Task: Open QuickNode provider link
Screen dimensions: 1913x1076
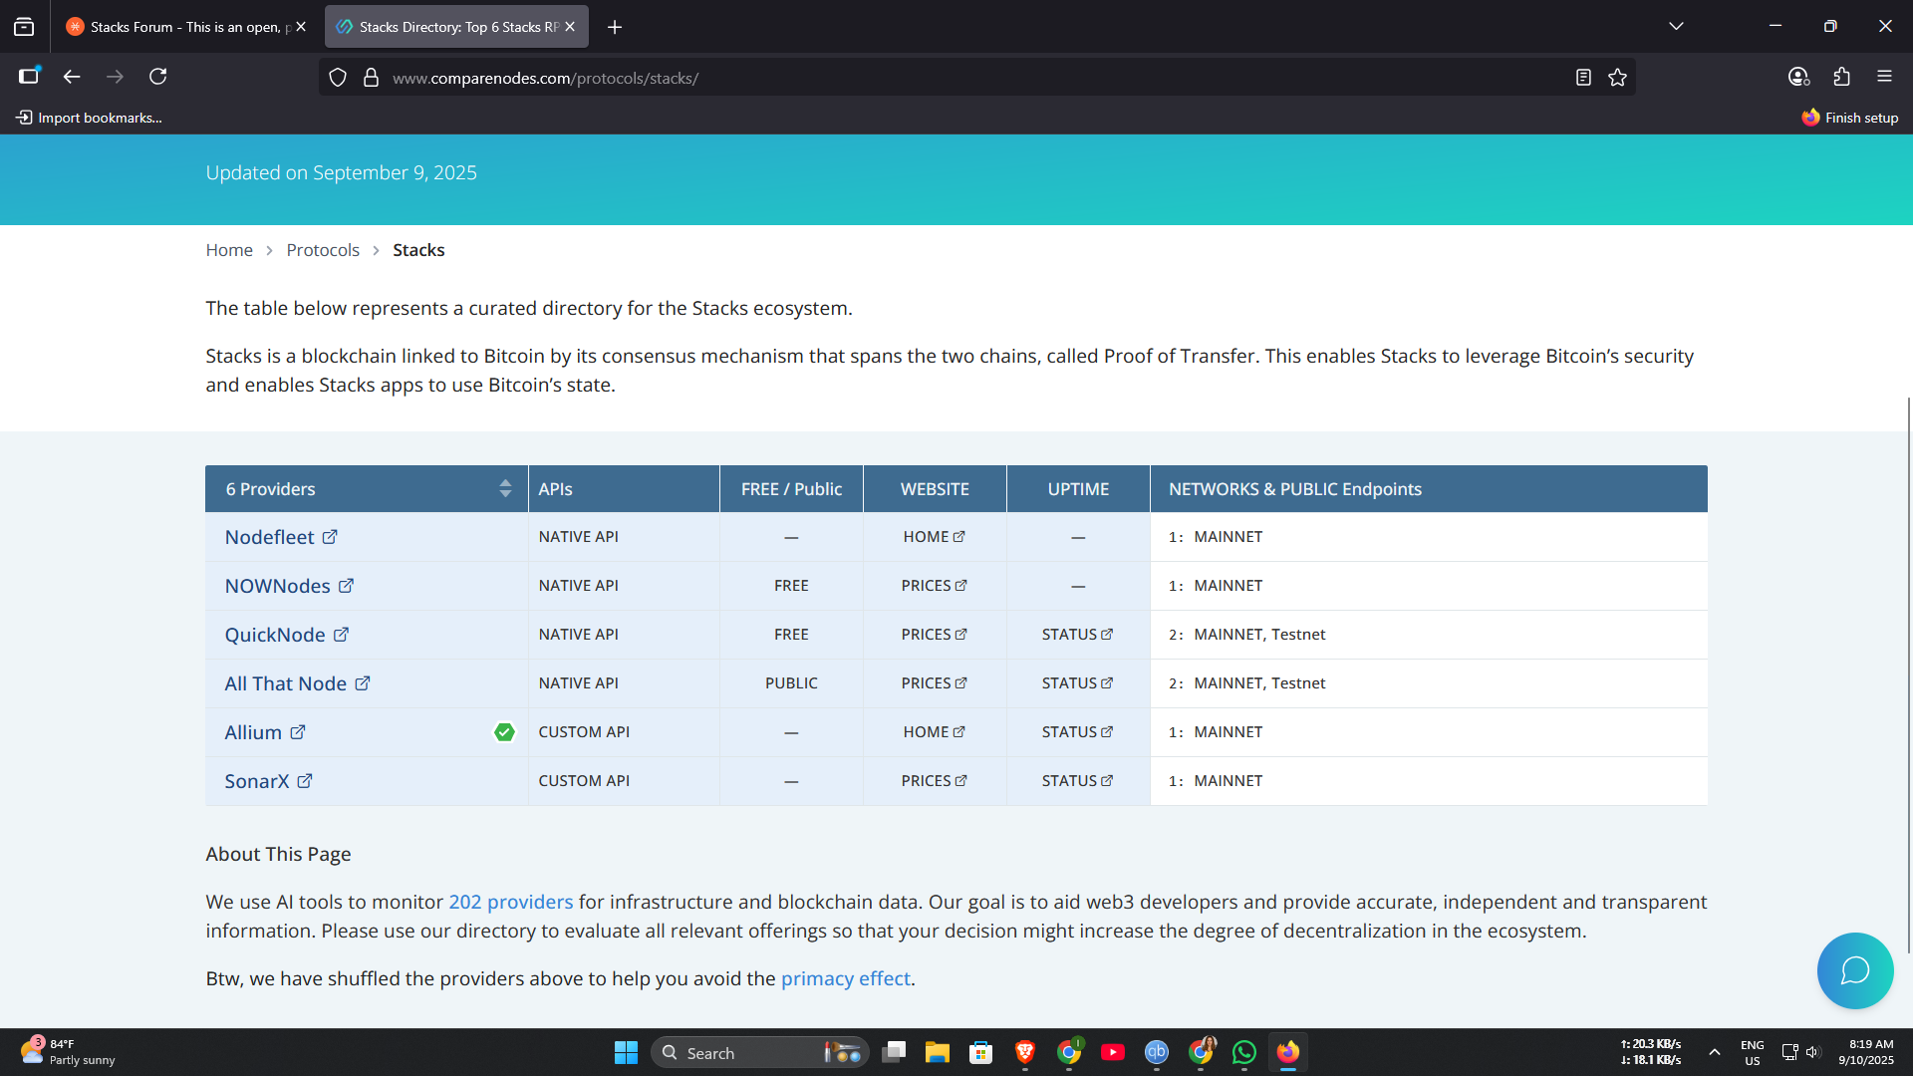Action: tap(286, 635)
